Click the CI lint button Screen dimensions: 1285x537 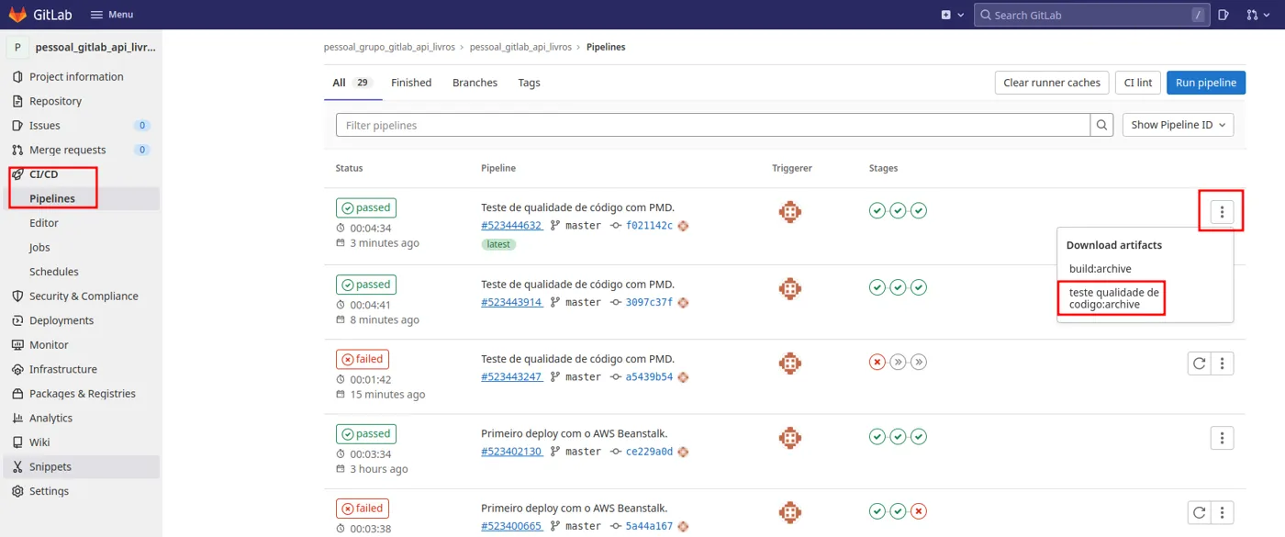[x=1138, y=83]
